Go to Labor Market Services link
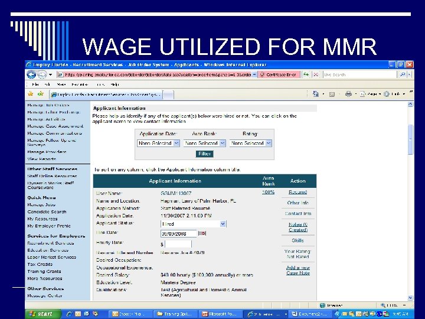Screen dimensions: 425x319 click(51, 257)
